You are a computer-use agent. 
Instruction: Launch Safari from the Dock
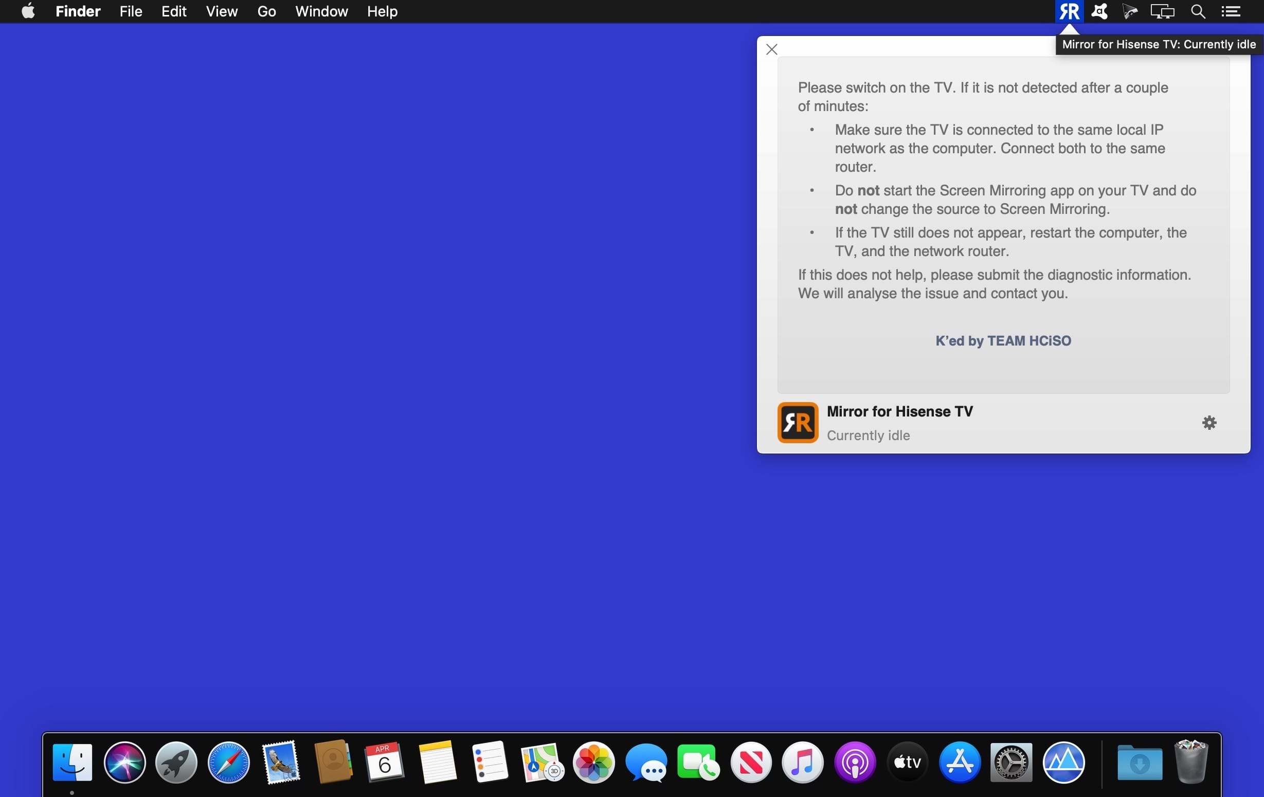228,763
